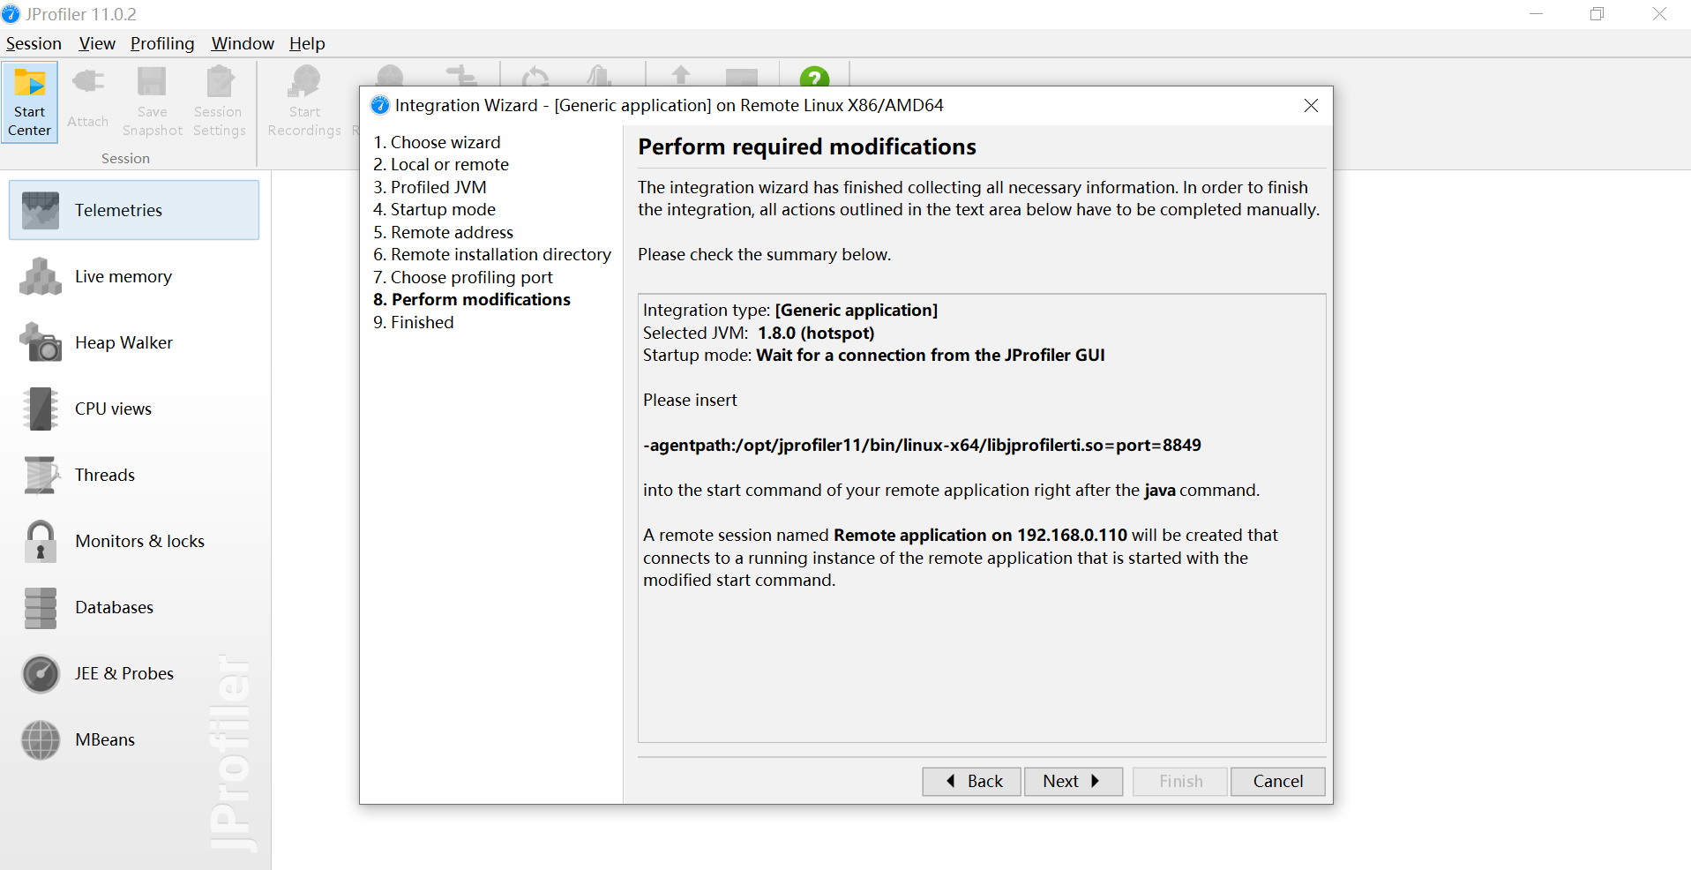Screen dimensions: 1691x870
Task: Click the green Help question mark icon
Action: click(x=814, y=78)
